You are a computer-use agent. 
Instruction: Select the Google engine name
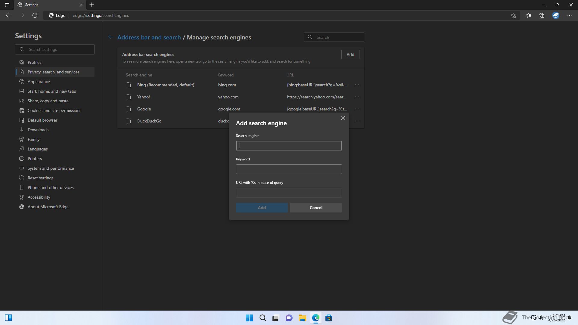coord(144,109)
